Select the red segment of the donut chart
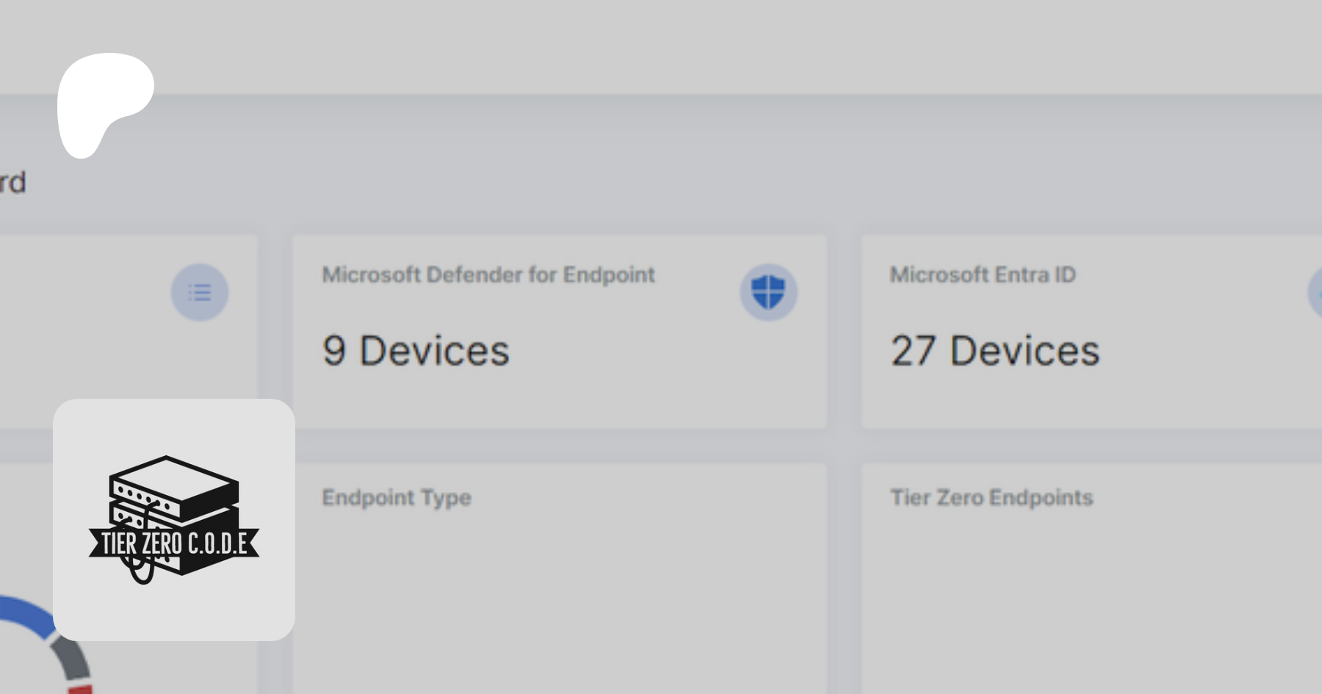This screenshot has height=694, width=1322. [x=81, y=690]
